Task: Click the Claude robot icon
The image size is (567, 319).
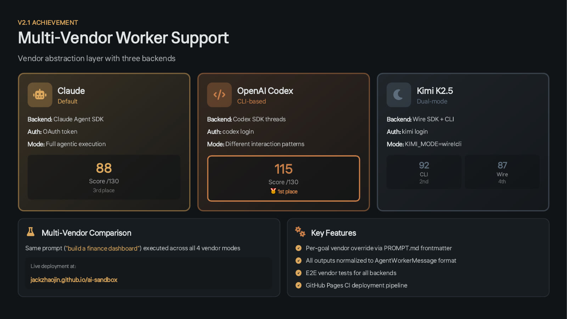Action: pyautogui.click(x=40, y=95)
